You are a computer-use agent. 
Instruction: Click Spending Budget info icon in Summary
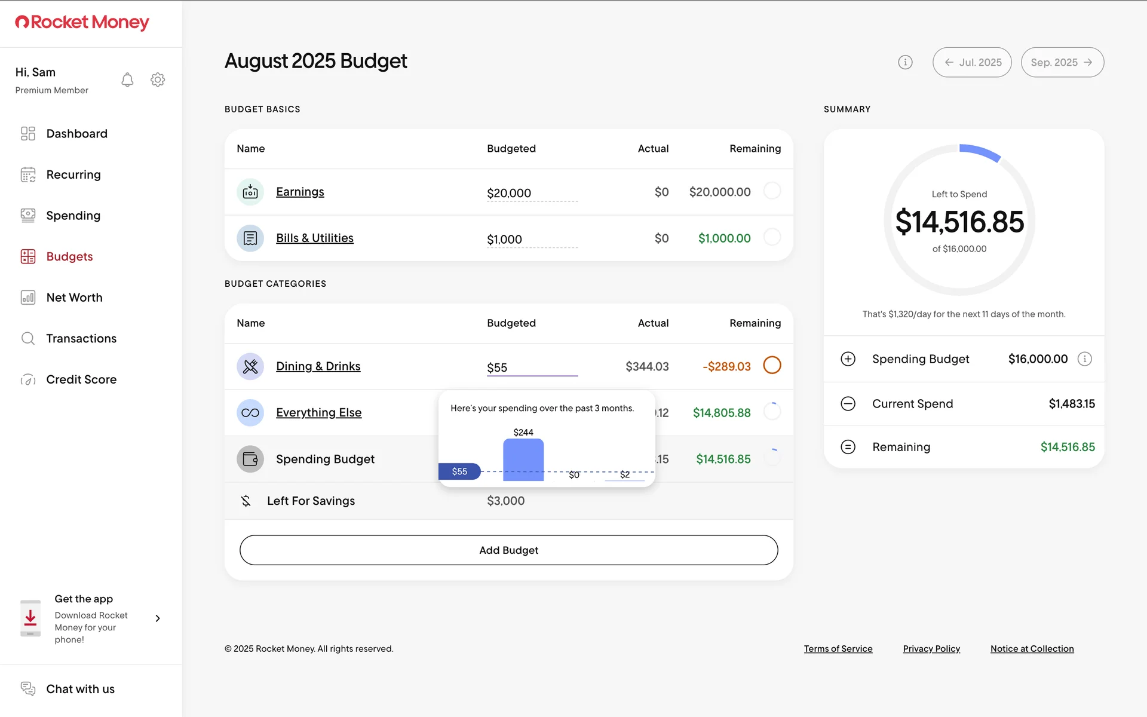[1084, 358]
